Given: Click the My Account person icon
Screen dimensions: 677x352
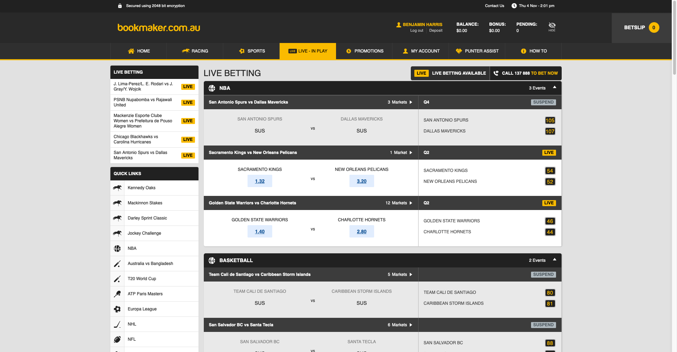Looking at the screenshot, I should [x=405, y=51].
